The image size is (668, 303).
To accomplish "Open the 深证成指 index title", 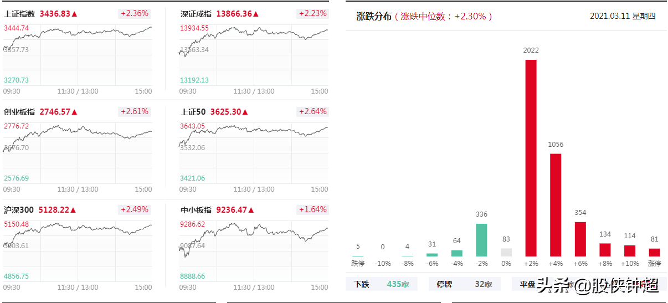I will tap(197, 13).
